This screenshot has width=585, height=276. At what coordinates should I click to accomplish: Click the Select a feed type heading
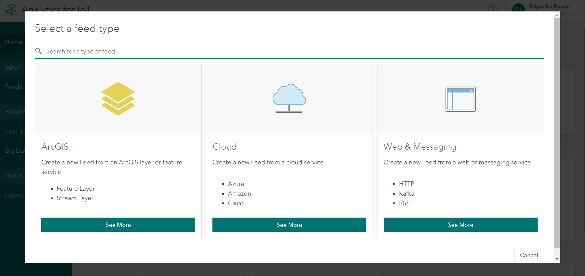click(77, 28)
